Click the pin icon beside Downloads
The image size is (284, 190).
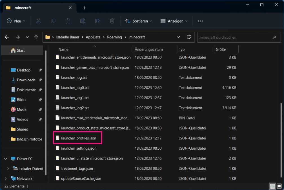[x=40, y=80]
